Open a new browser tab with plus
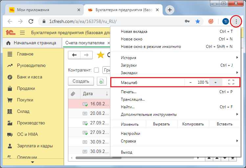Screen dimensions: 246x168 [x=169, y=10]
